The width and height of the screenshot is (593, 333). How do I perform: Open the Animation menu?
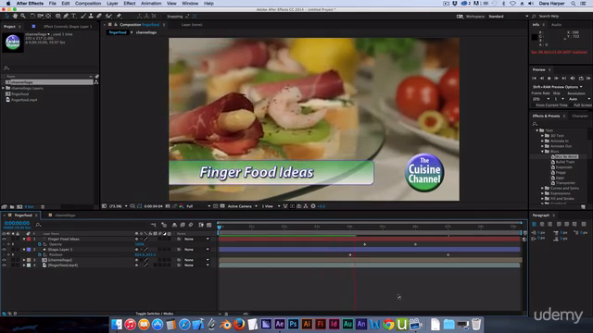tap(151, 4)
